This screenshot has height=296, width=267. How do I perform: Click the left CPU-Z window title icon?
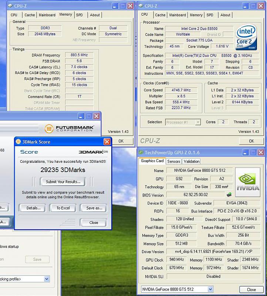tap(10, 6)
